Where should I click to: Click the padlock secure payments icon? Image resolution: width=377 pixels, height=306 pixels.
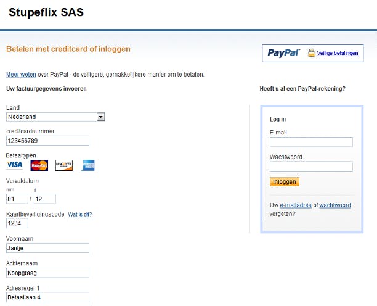(312, 53)
